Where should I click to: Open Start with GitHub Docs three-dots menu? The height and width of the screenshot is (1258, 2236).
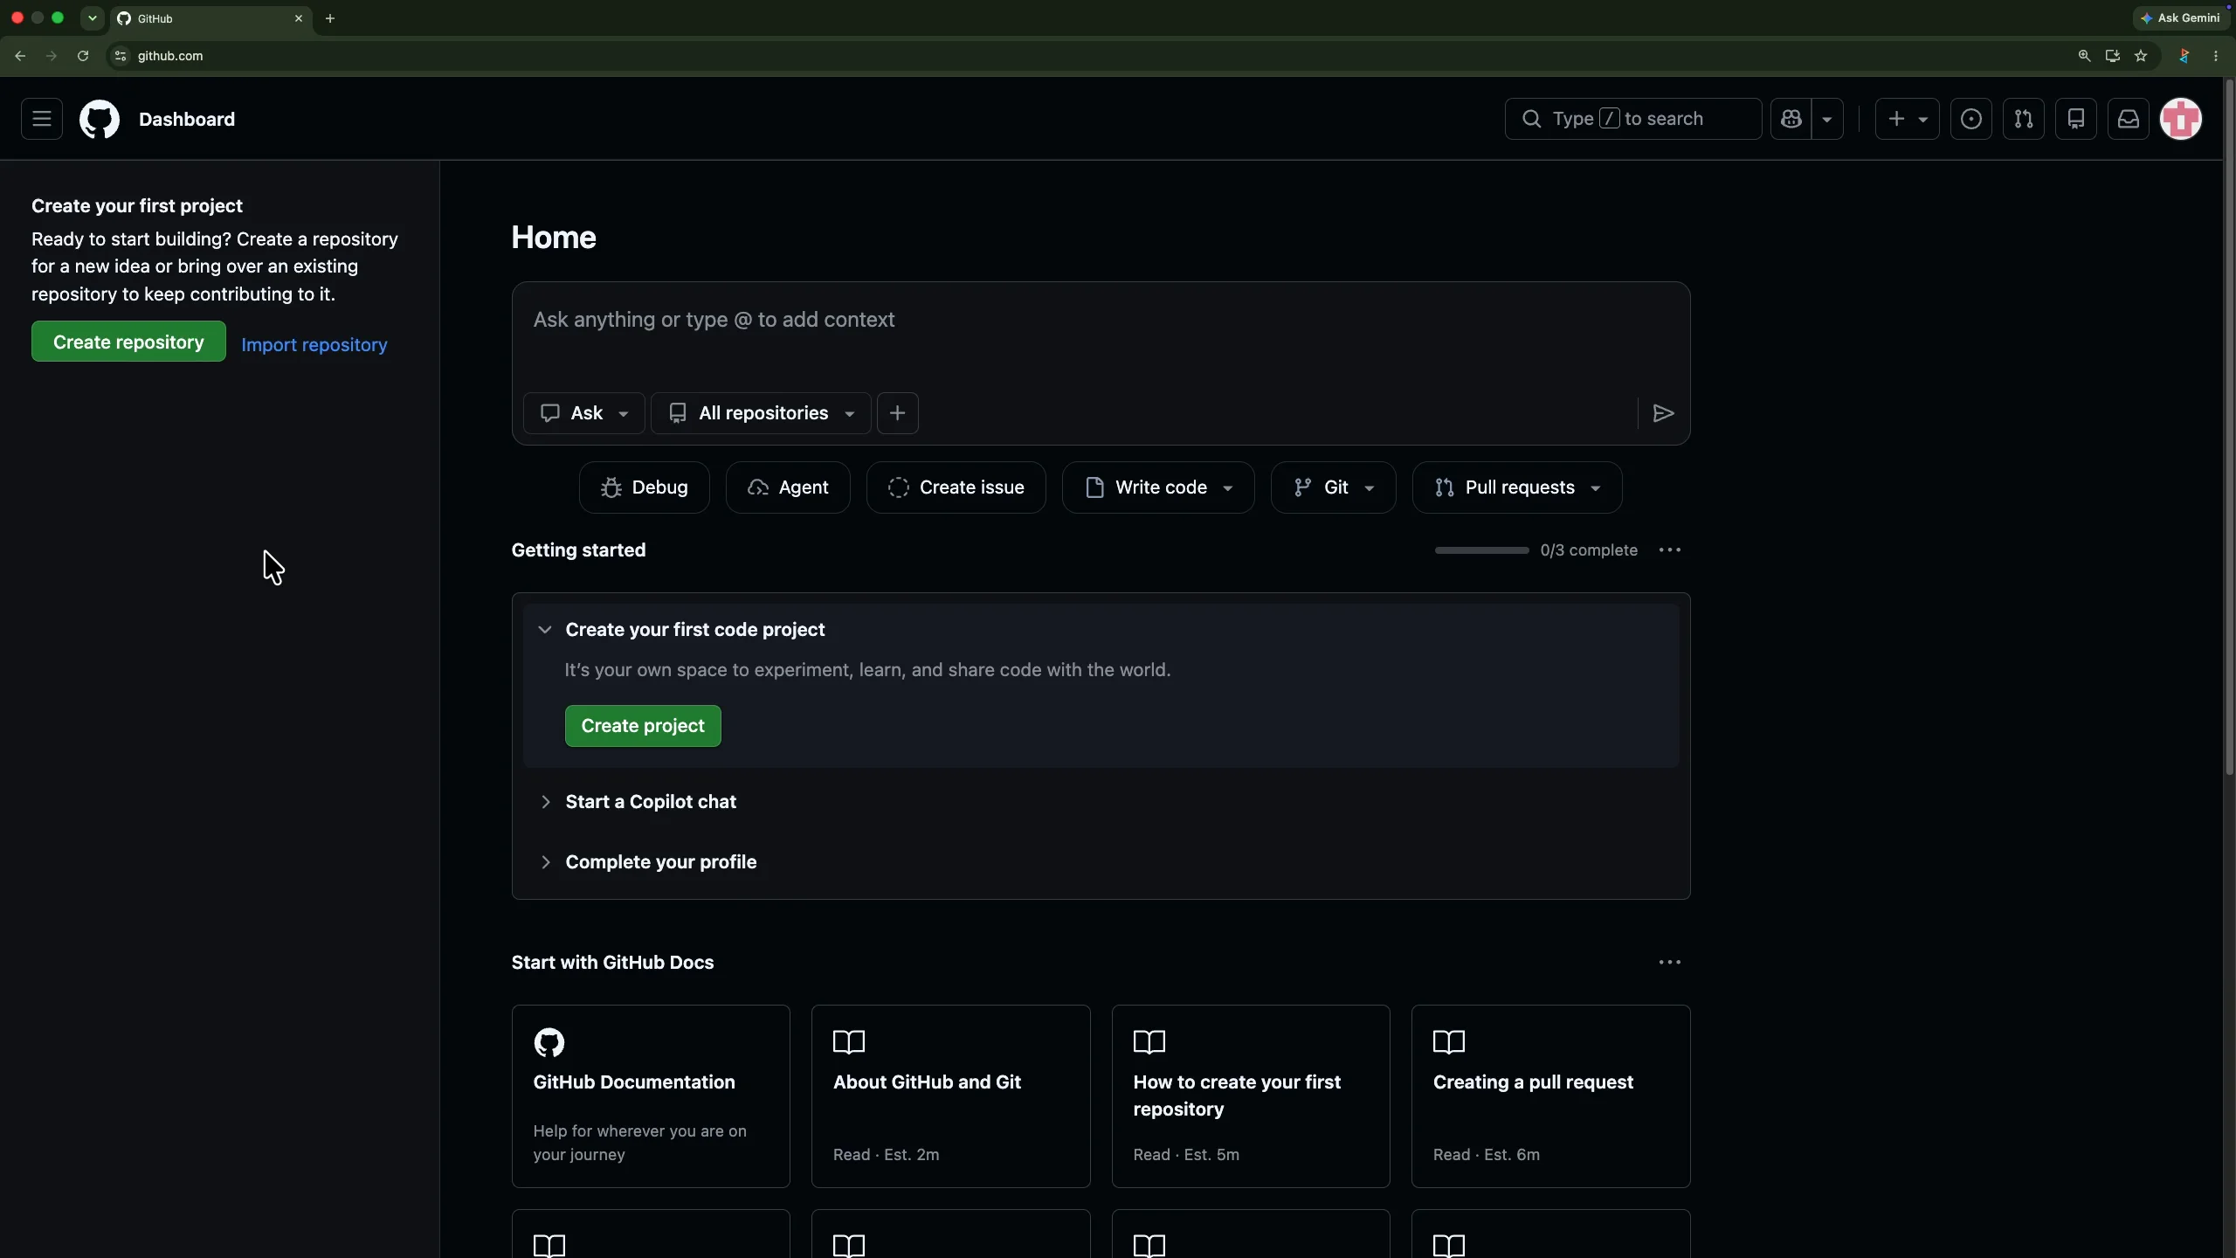(1669, 963)
